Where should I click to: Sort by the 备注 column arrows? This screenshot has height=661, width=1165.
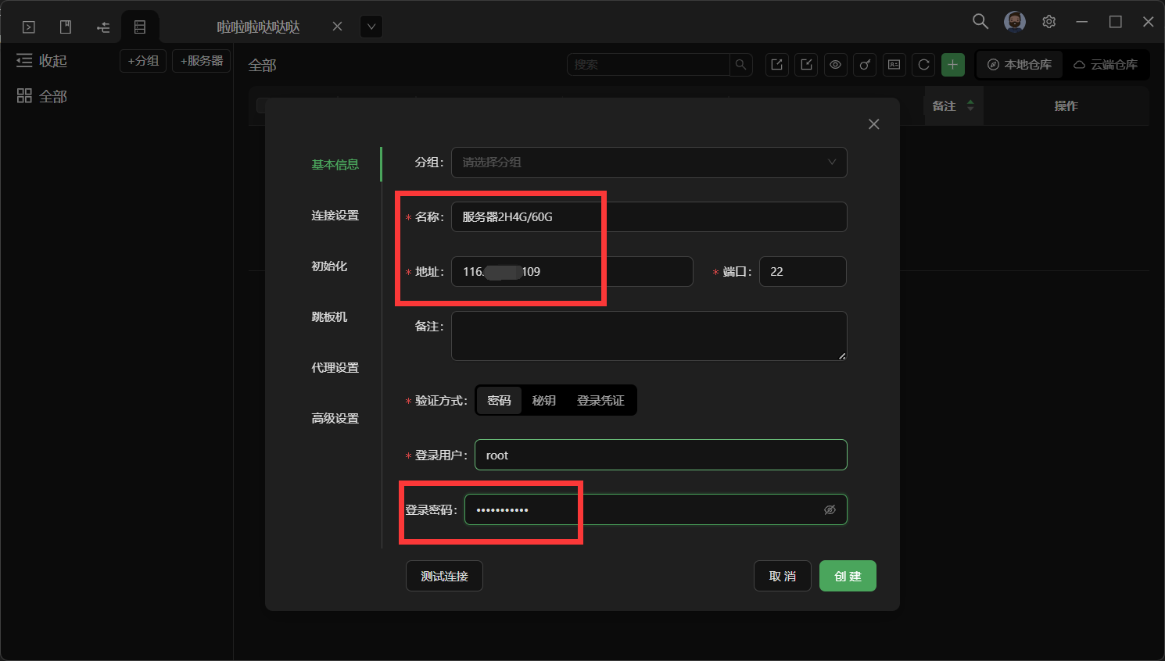click(970, 105)
